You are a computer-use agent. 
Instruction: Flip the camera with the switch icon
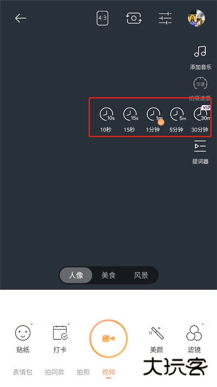(x=134, y=18)
